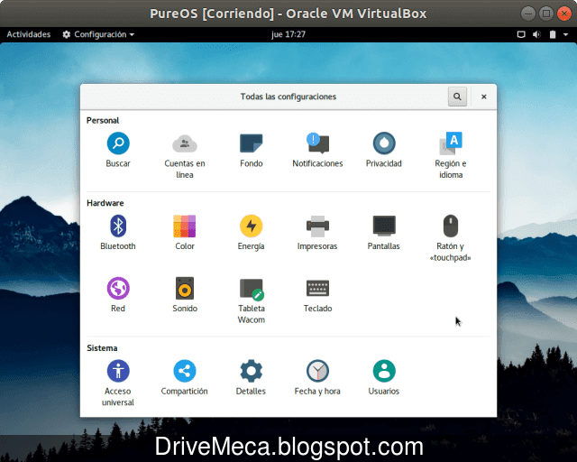Expand the system menu arrow in top bar
This screenshot has width=577, height=462.
[x=565, y=34]
